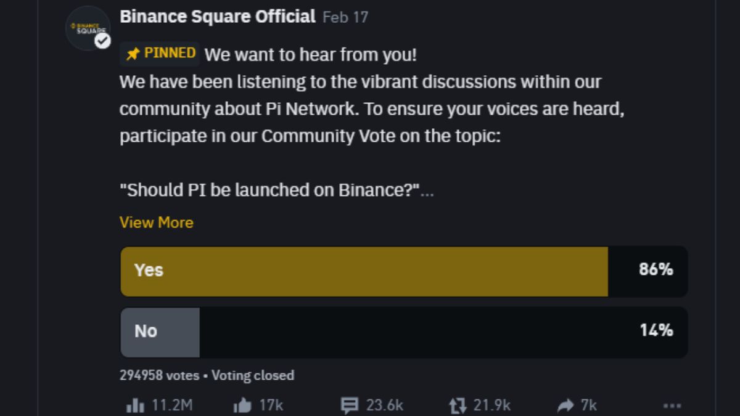Image resolution: width=740 pixels, height=416 pixels.
Task: Open Binance Square profile avatar
Action: [x=88, y=28]
